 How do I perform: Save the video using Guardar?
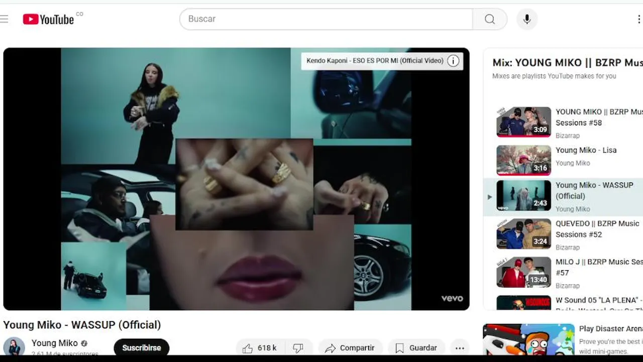[416, 347]
